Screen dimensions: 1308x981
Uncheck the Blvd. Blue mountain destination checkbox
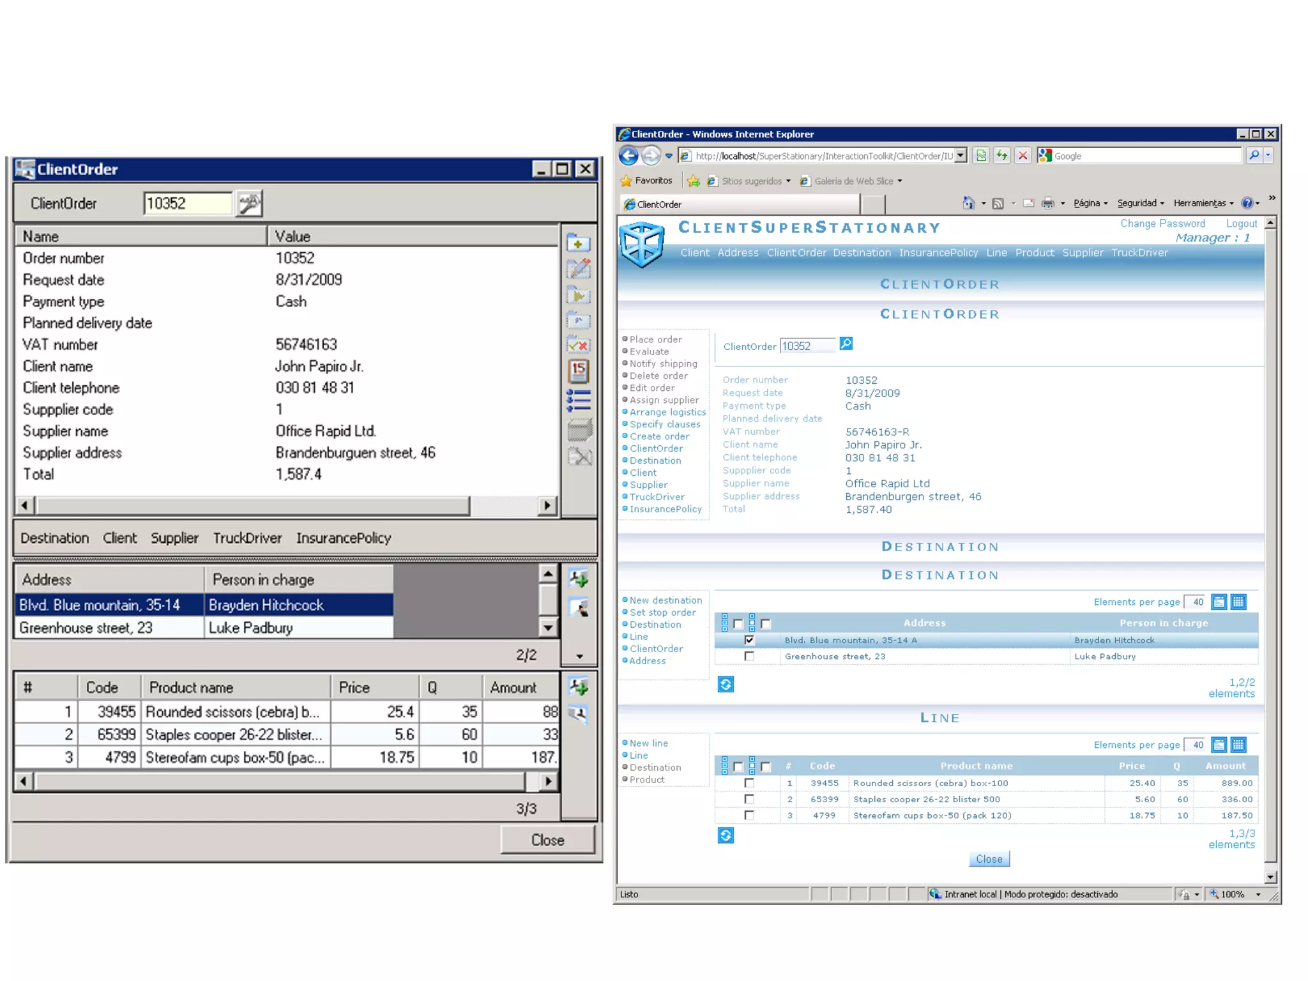pyautogui.click(x=749, y=640)
